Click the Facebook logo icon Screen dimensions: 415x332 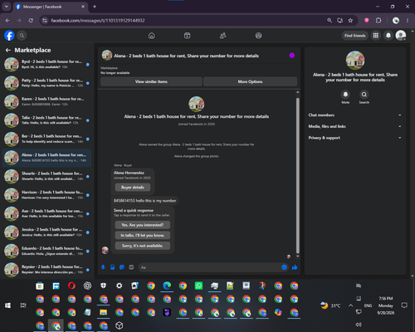[x=9, y=36]
